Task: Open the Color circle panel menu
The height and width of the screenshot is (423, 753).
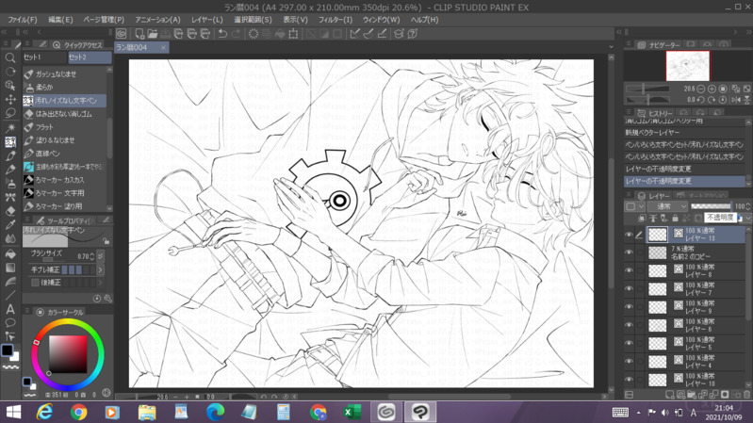Action: click(27, 312)
